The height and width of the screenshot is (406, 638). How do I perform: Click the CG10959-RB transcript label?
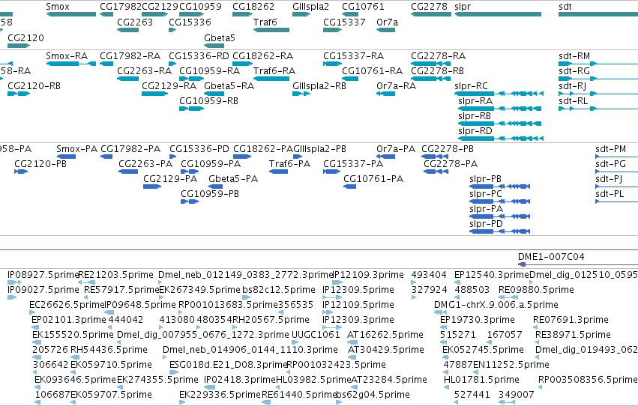tap(208, 101)
